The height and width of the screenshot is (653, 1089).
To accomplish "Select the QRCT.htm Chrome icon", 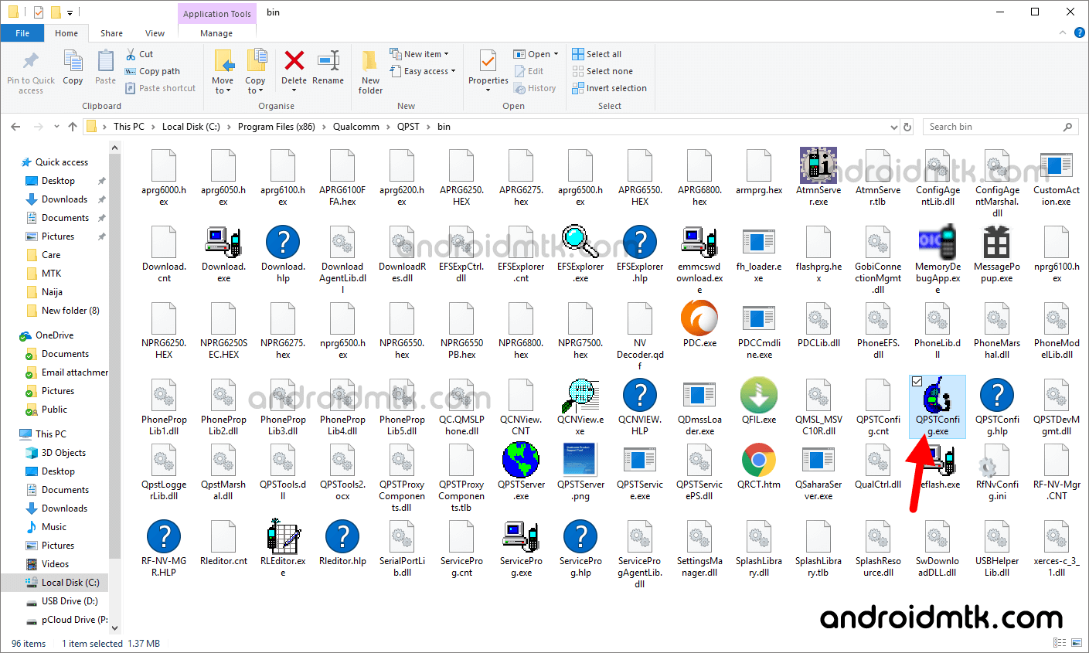I will [759, 460].
